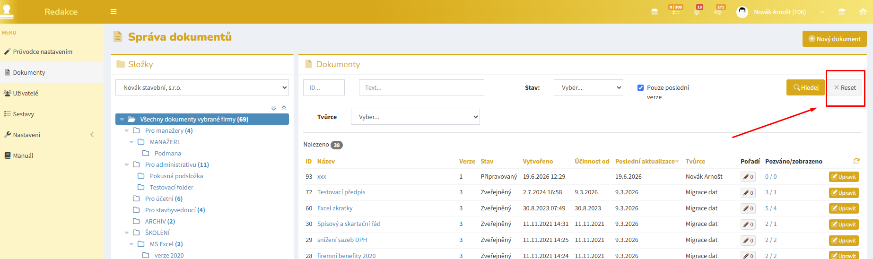The image size is (873, 259).
Task: Collapse the Všechny dokumenty vybrané firmy node
Action: (x=122, y=120)
